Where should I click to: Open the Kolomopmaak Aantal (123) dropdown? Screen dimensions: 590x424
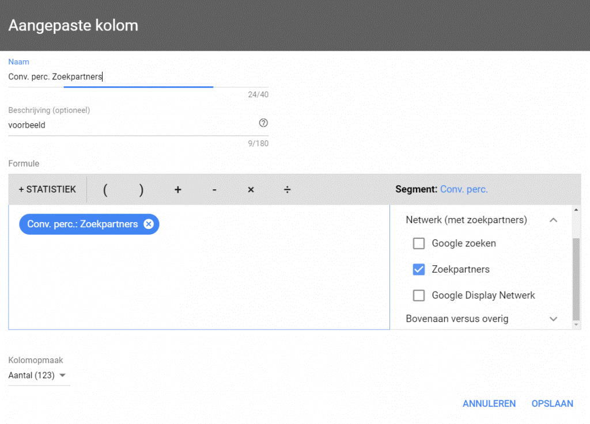tap(38, 376)
